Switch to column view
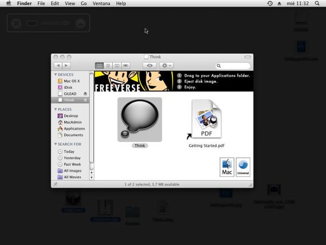The image size is (326, 245). point(117,66)
